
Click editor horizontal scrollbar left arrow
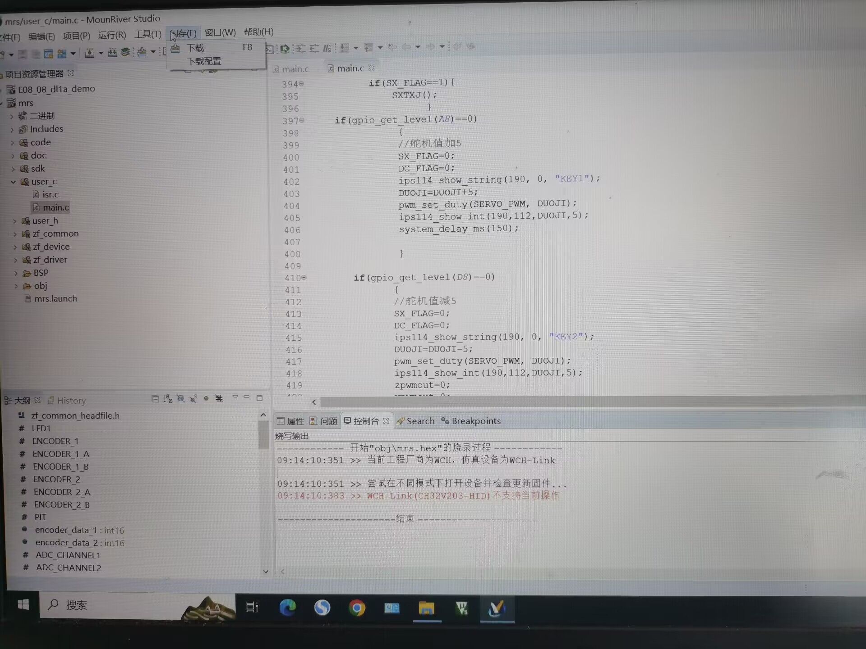click(314, 402)
